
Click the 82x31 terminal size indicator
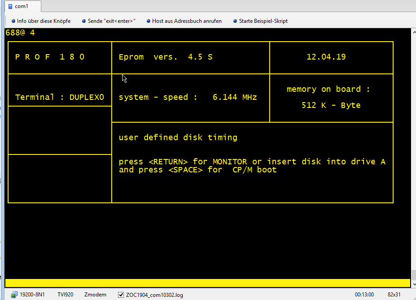[394, 295]
